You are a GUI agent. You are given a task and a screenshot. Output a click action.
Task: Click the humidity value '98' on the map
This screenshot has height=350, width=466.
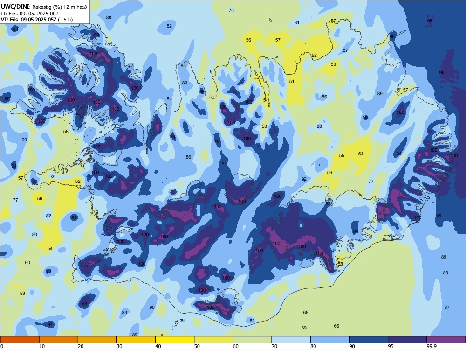coord(84,304)
